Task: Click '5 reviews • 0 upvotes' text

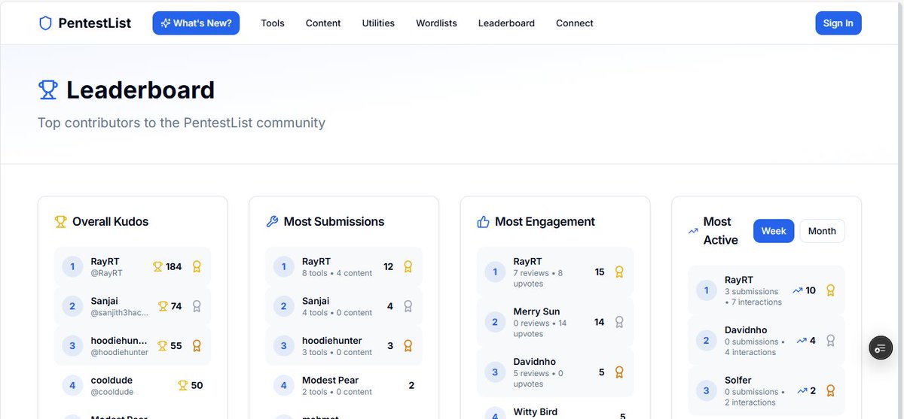Action: (x=538, y=378)
